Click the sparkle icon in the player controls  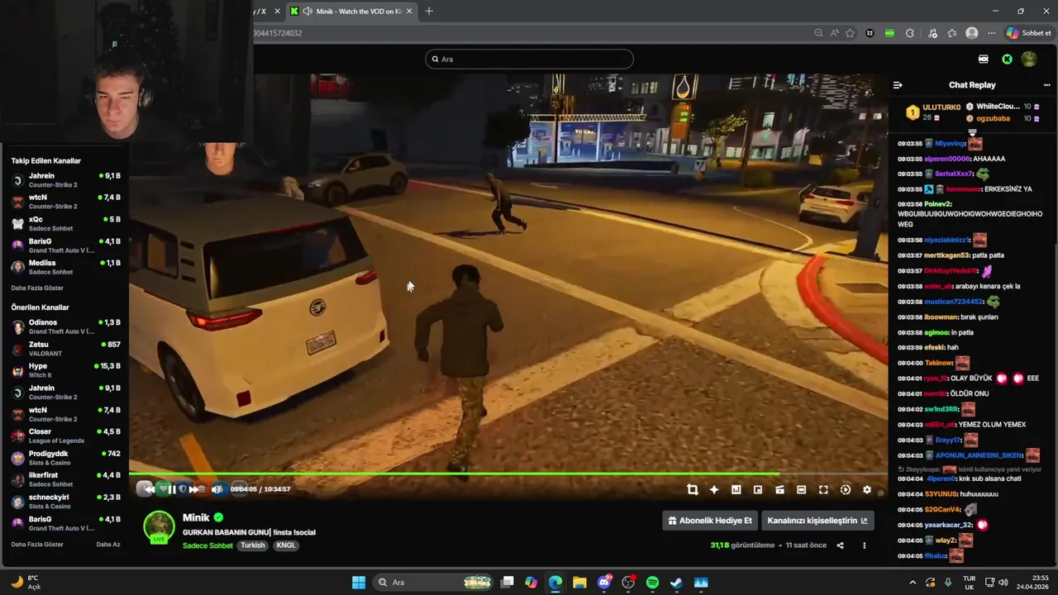(x=714, y=490)
